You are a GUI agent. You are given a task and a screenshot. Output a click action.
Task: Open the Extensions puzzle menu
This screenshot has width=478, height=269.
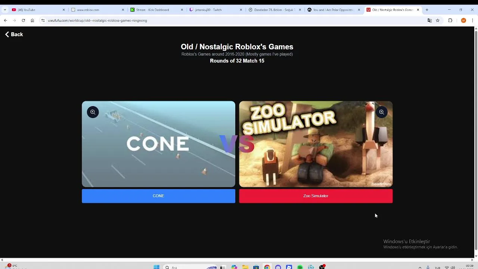tap(450, 21)
